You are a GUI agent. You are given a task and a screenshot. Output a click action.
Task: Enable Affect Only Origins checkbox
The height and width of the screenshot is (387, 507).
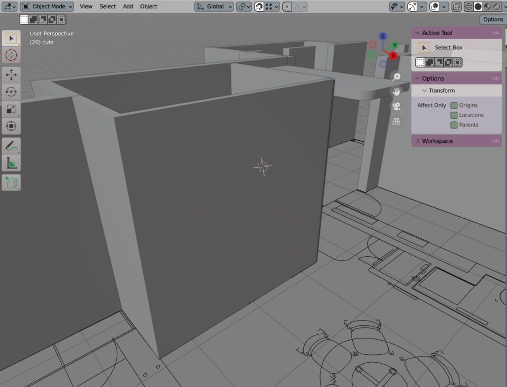click(454, 105)
